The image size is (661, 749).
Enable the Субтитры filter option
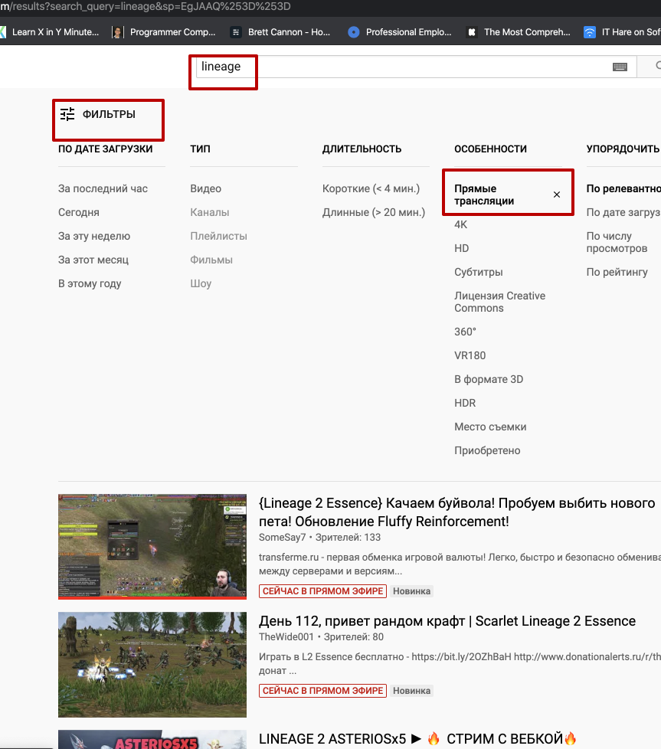click(x=478, y=272)
